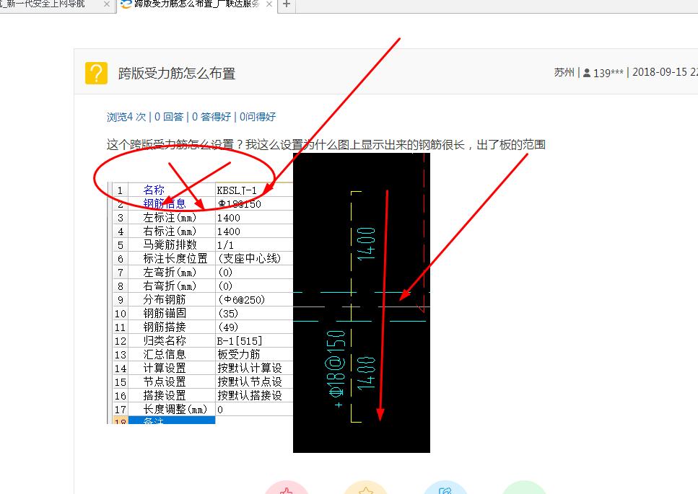
Task: Click the 0 答得好 link
Action: (x=211, y=117)
